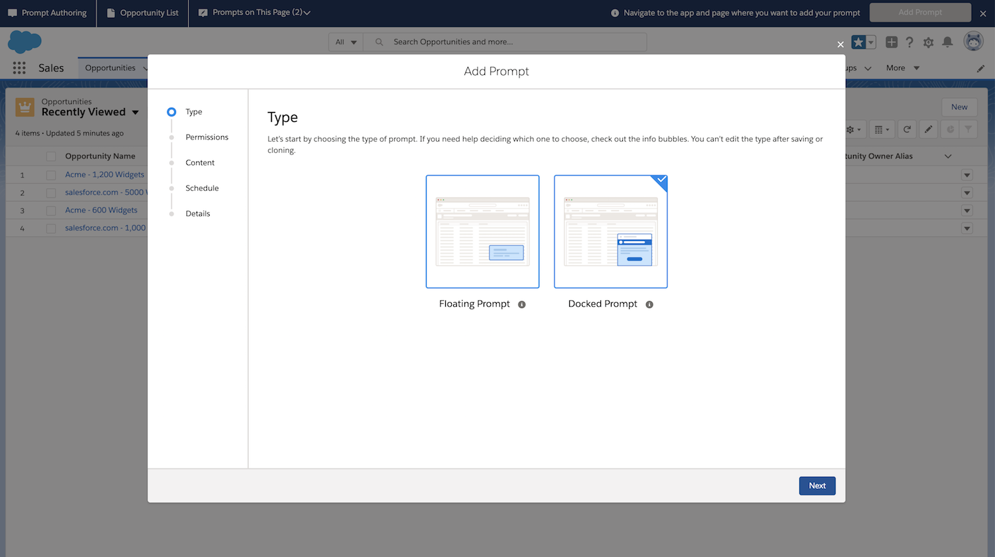
Task: Open the All search scope dropdown
Action: 346,42
